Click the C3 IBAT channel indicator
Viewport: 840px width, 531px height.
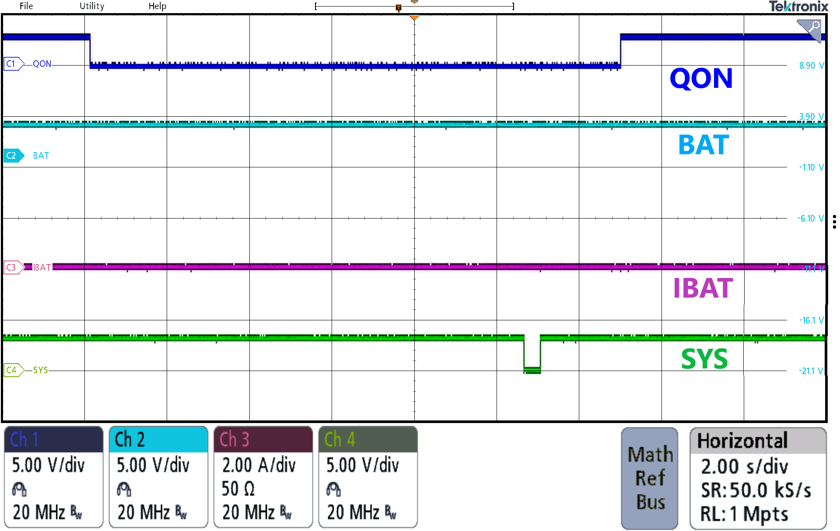coord(13,267)
